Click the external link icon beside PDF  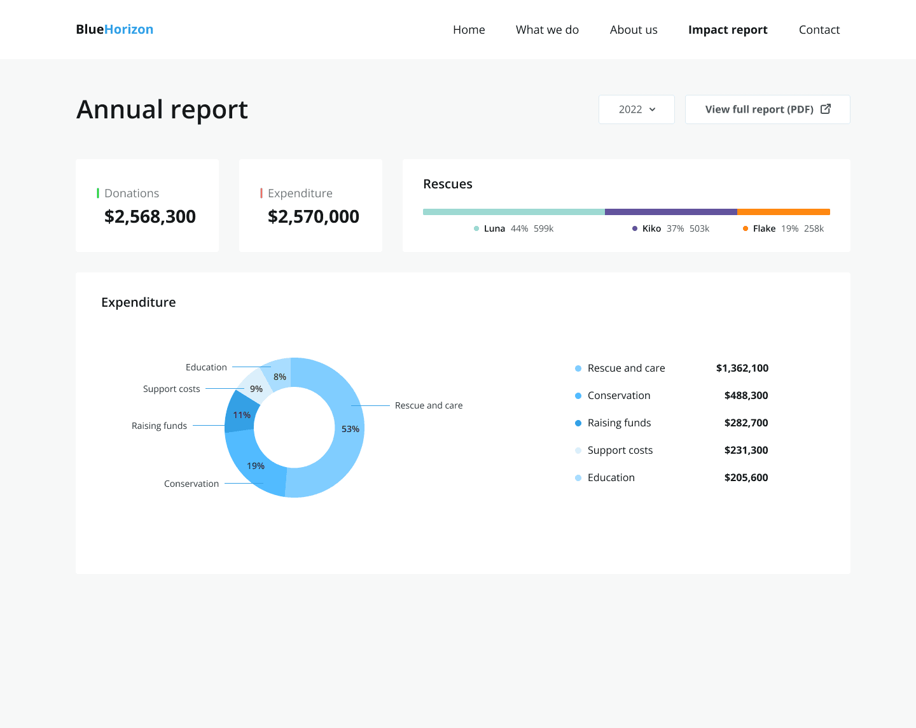[x=826, y=109]
